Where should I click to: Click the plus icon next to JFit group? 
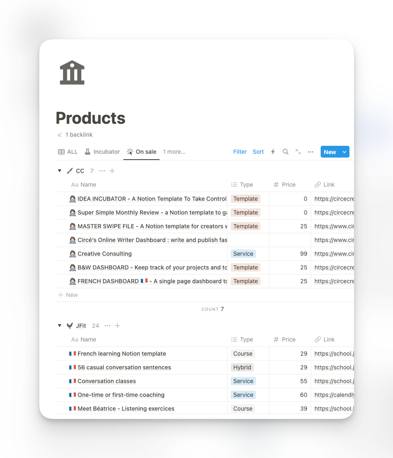tap(118, 326)
